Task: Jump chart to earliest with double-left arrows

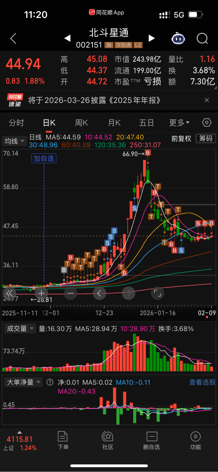Action: click(x=9, y=293)
